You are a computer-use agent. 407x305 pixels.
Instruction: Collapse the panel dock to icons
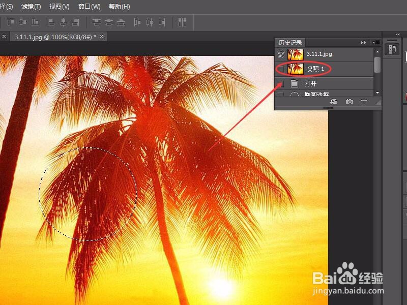397,34
